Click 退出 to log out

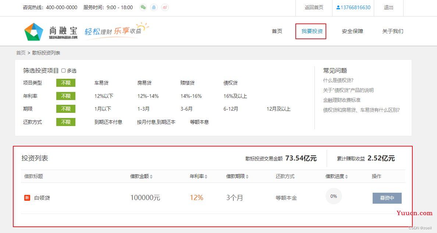[388, 7]
